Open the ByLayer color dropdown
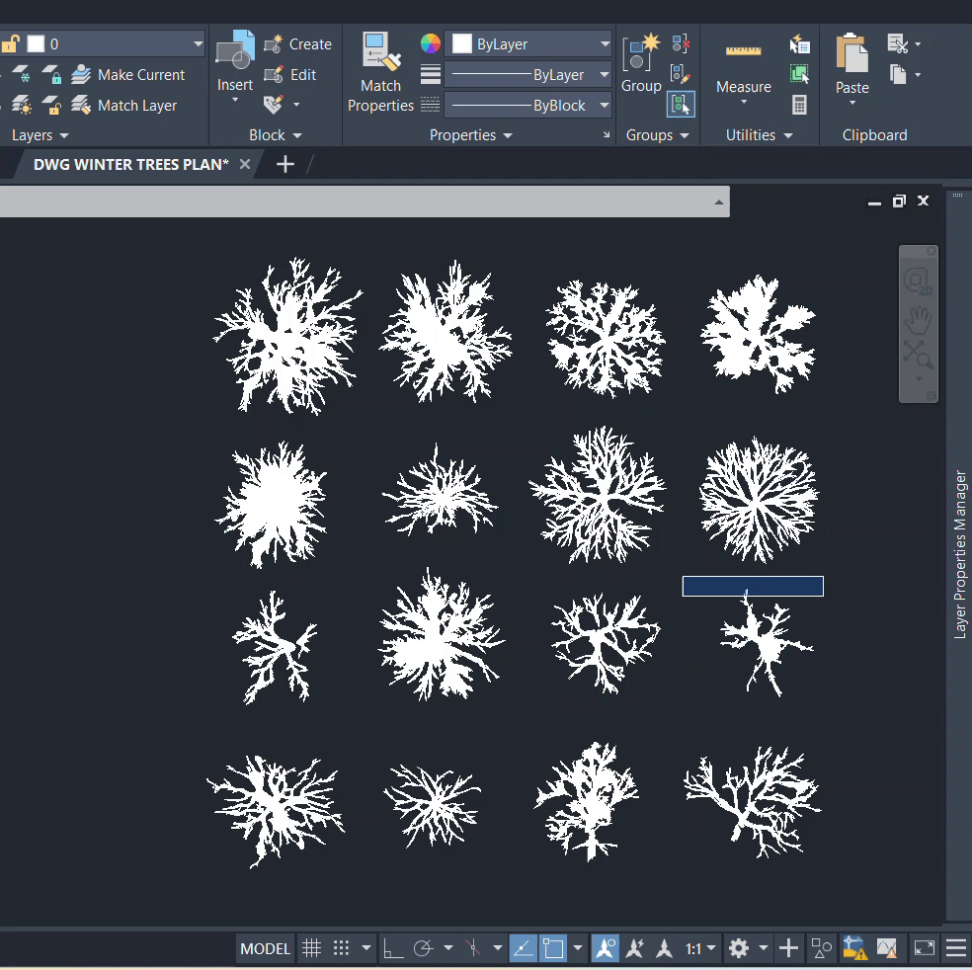 point(530,44)
